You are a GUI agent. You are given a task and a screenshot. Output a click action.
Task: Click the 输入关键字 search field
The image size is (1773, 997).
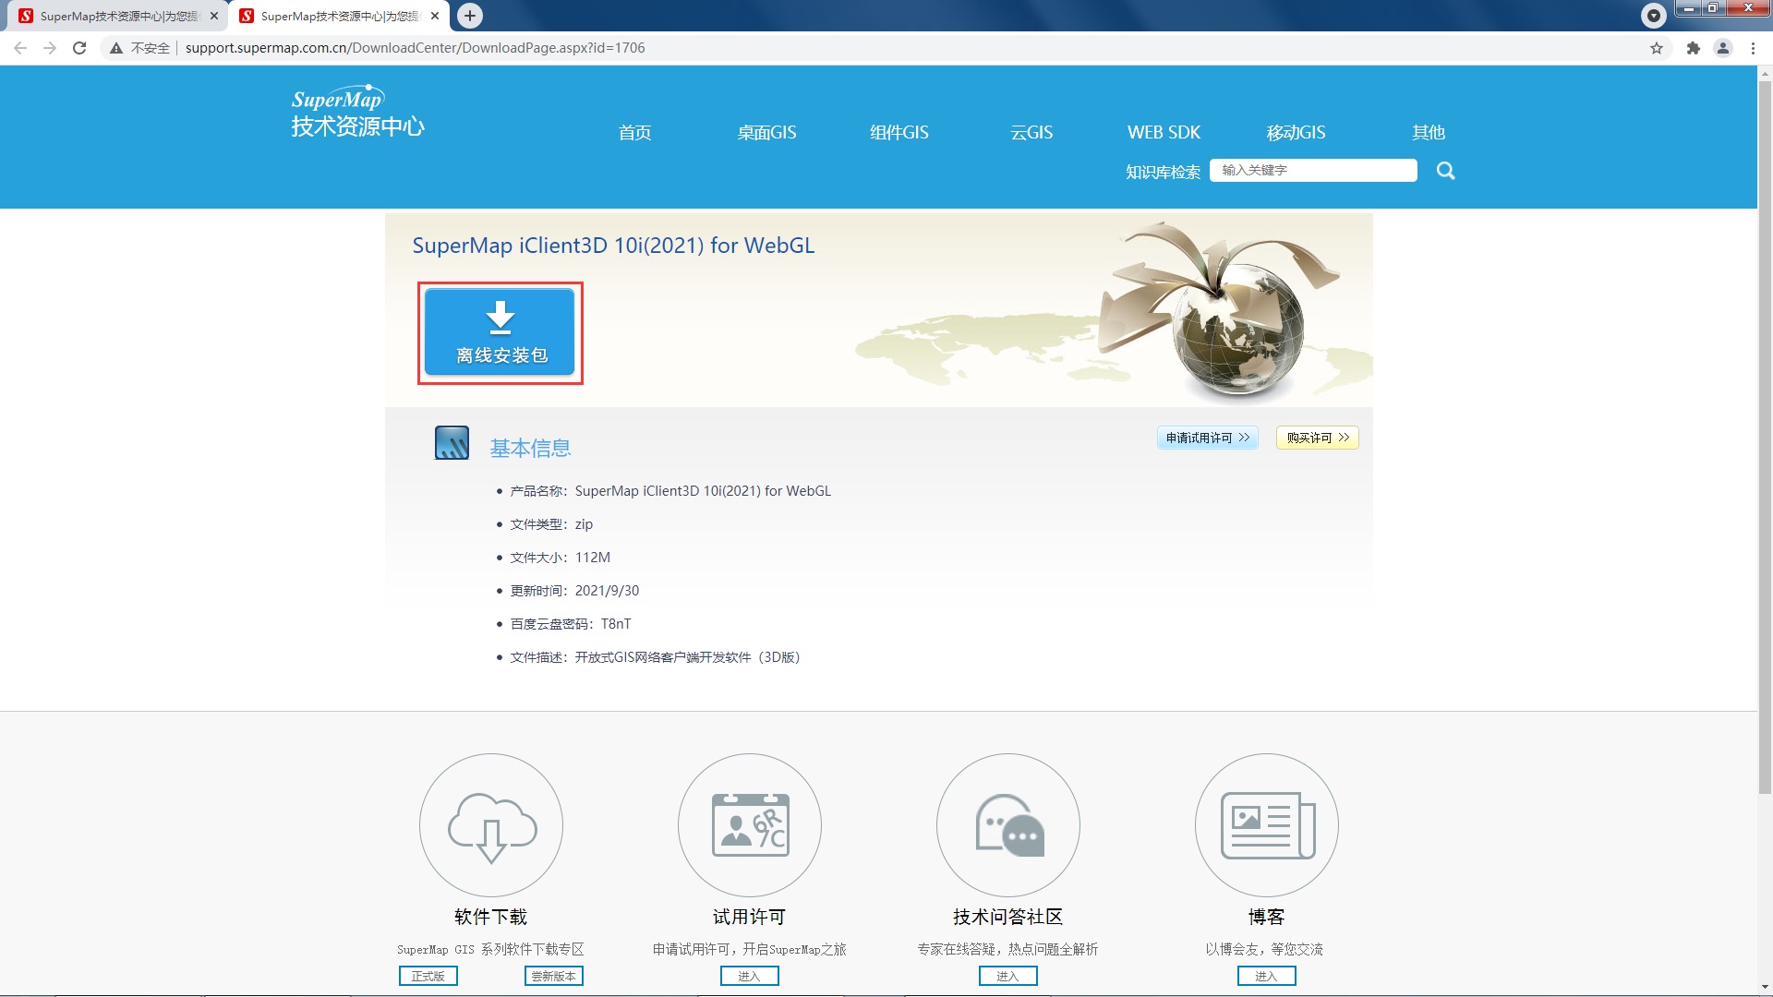tap(1313, 170)
